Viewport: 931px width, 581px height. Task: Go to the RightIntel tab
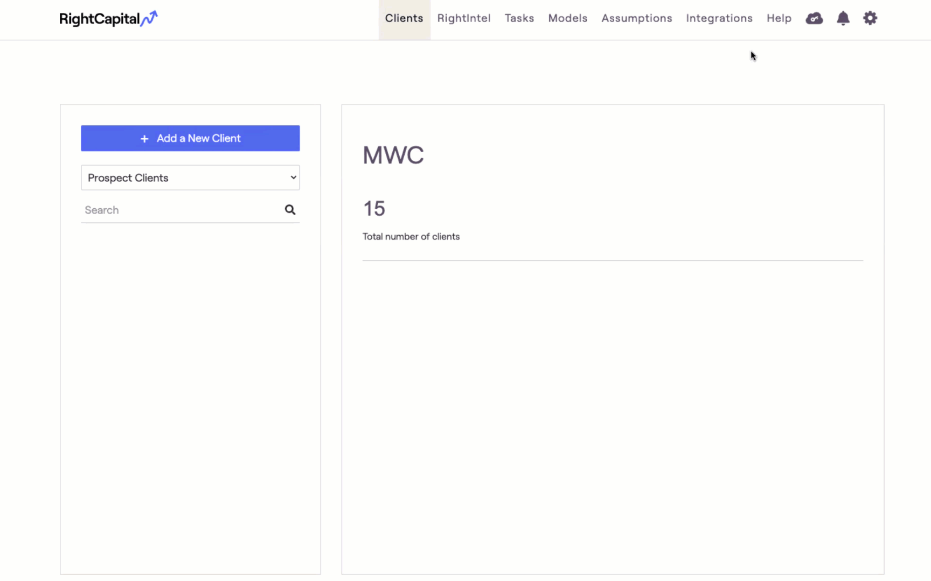[464, 18]
